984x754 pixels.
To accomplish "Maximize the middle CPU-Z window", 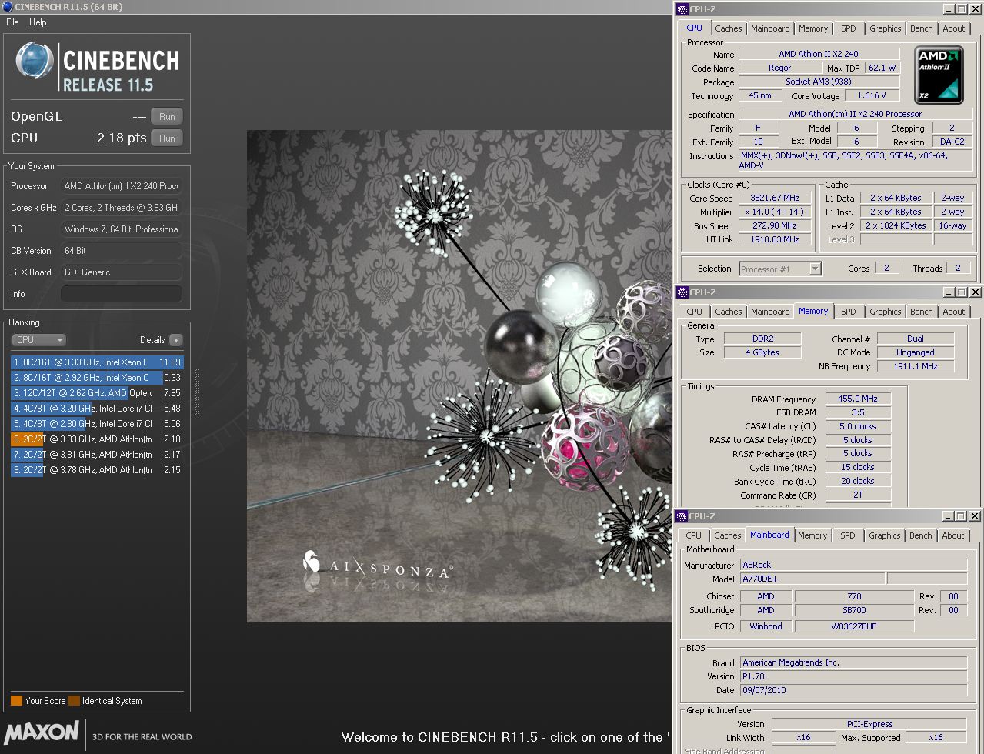I will click(x=961, y=292).
